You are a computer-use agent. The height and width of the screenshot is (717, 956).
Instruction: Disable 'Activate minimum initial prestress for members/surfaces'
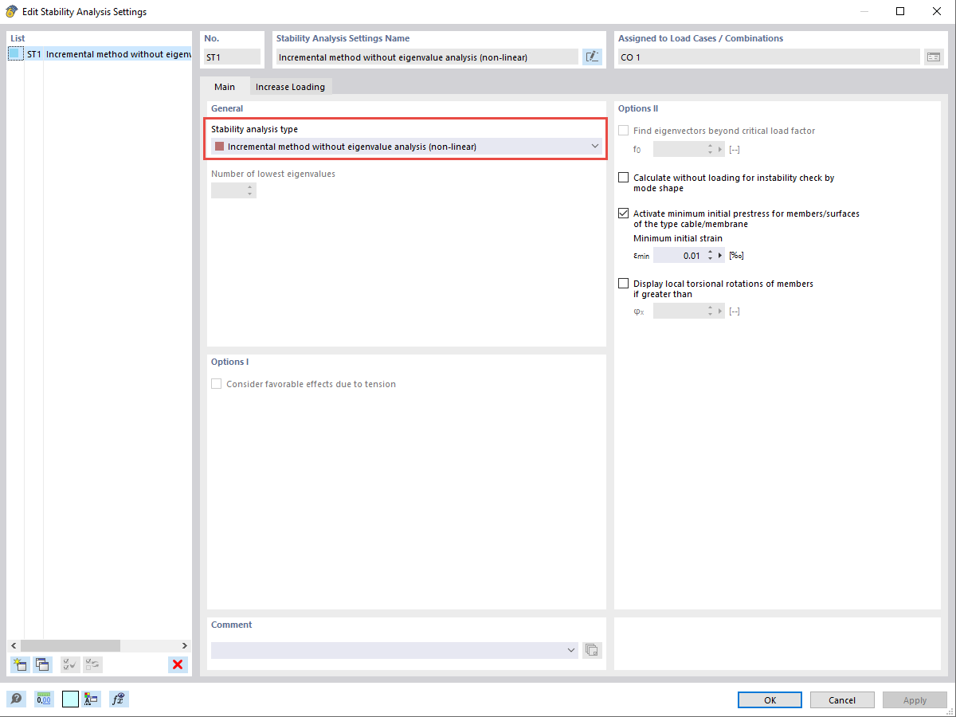click(x=623, y=213)
